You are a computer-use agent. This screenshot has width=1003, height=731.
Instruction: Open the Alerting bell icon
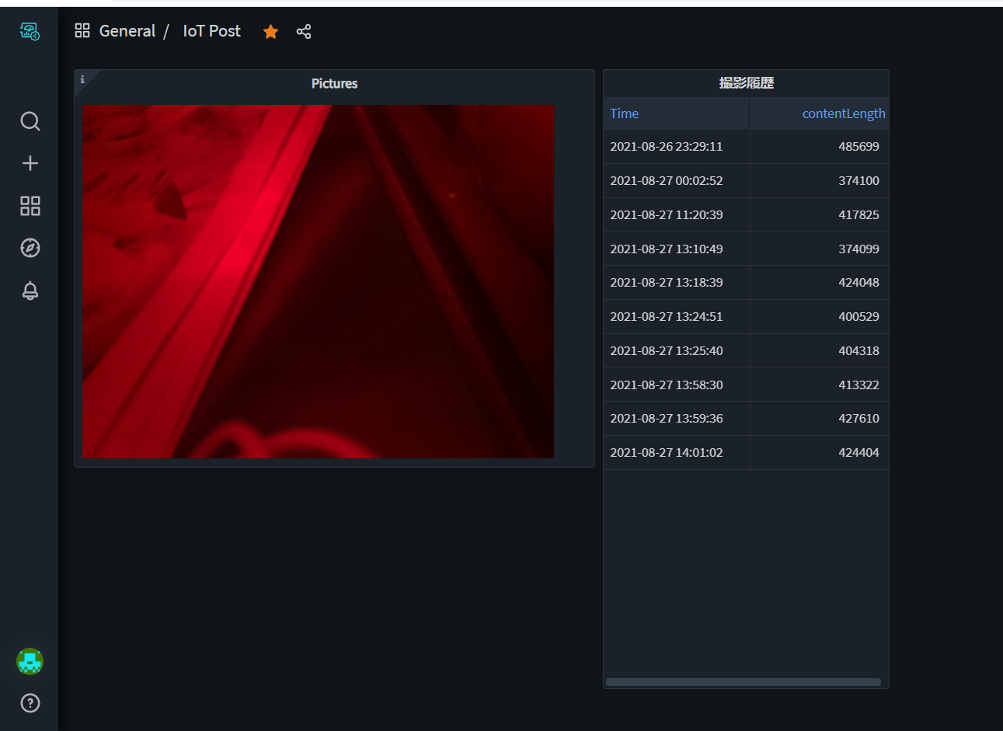click(30, 291)
